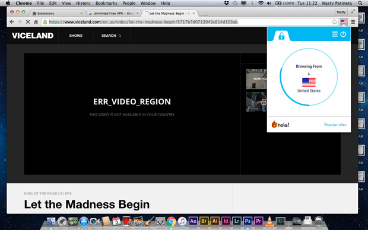Screen dimensions: 368x230
Task: Open Spotlight search magnifier
Action: click(x=360, y=3)
